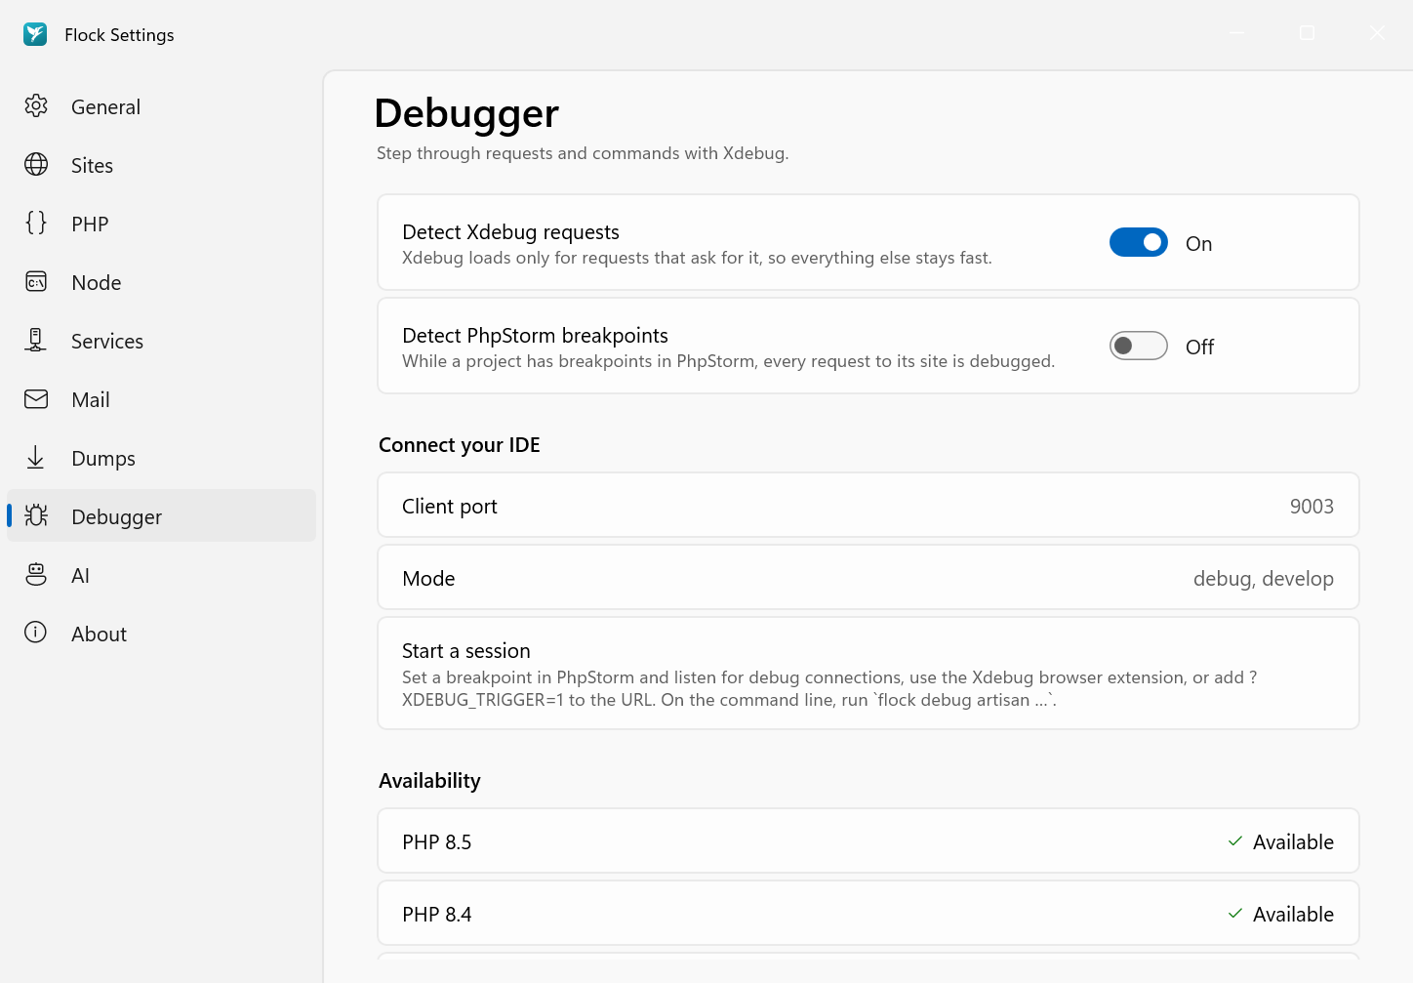Click the Debugger page title
This screenshot has width=1413, height=983.
tap(466, 113)
